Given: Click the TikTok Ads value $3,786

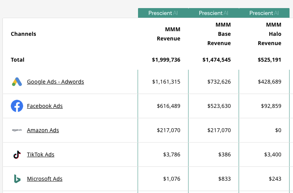Looking at the screenshot, I should pos(172,154).
